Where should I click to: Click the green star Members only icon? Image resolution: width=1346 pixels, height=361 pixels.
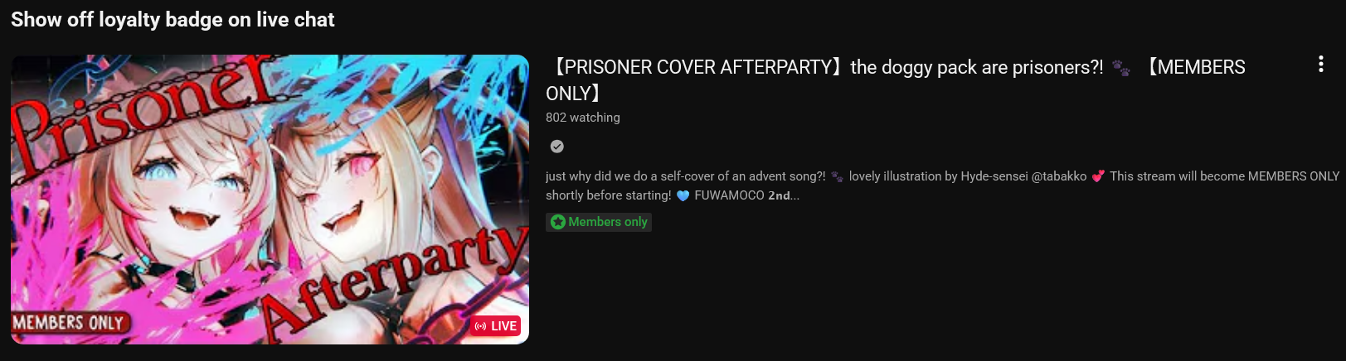pyautogui.click(x=558, y=222)
